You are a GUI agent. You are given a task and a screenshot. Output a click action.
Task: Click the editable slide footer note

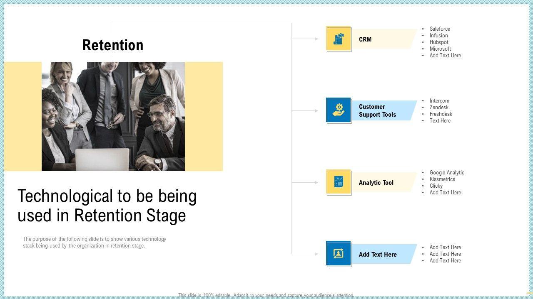pos(266,295)
